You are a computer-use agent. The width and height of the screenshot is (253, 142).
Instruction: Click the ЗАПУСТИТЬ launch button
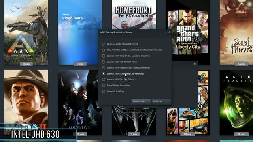click(x=141, y=101)
